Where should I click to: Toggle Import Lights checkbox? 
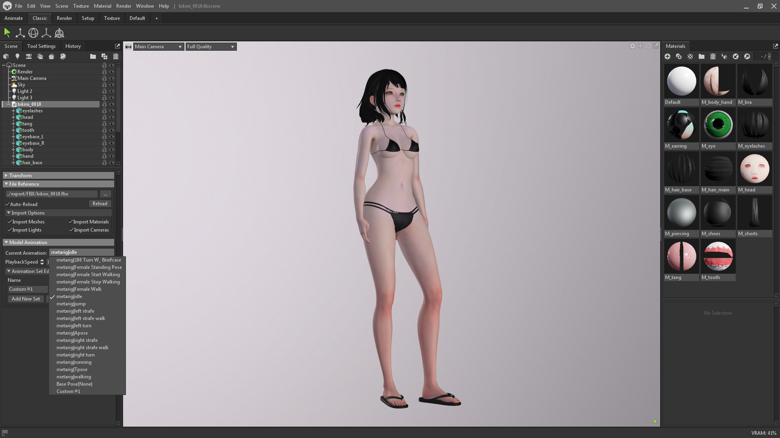[10, 230]
